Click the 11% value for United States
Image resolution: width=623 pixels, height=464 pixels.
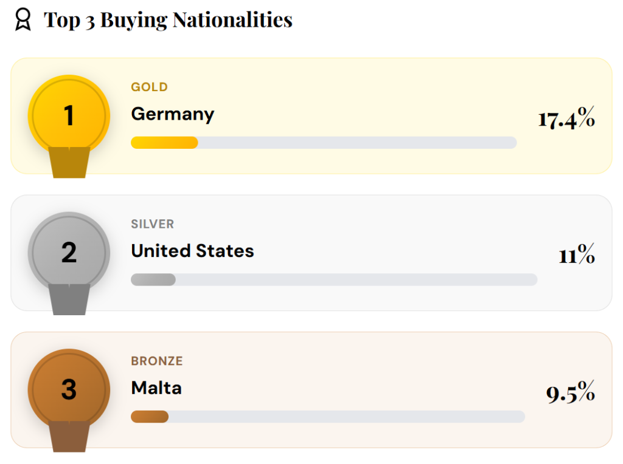point(577,256)
